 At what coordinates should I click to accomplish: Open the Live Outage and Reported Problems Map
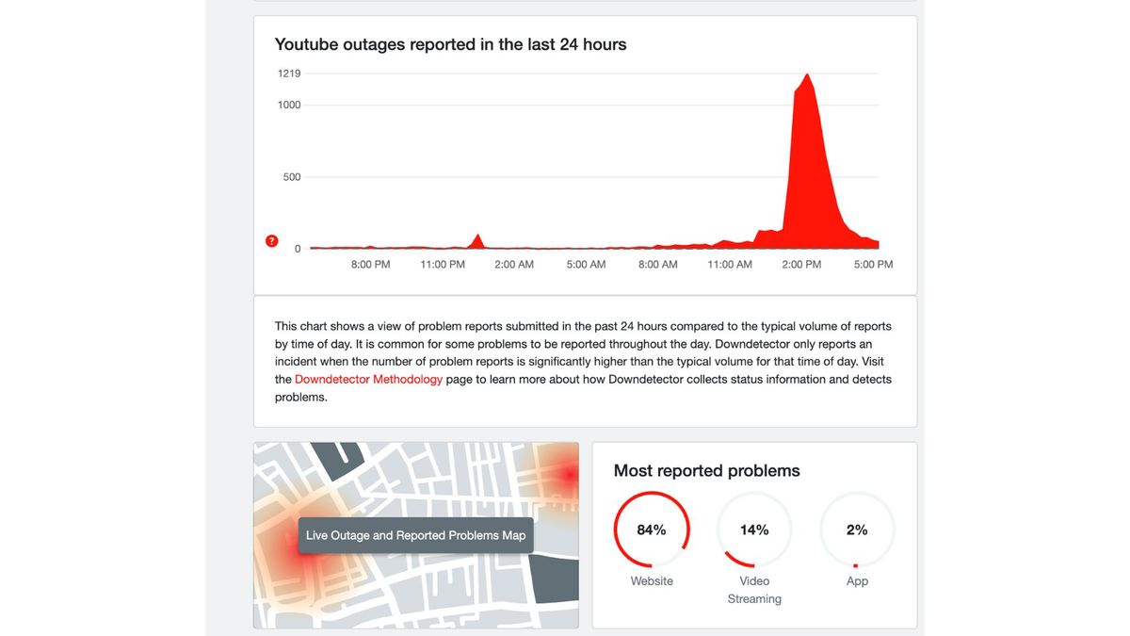point(415,534)
